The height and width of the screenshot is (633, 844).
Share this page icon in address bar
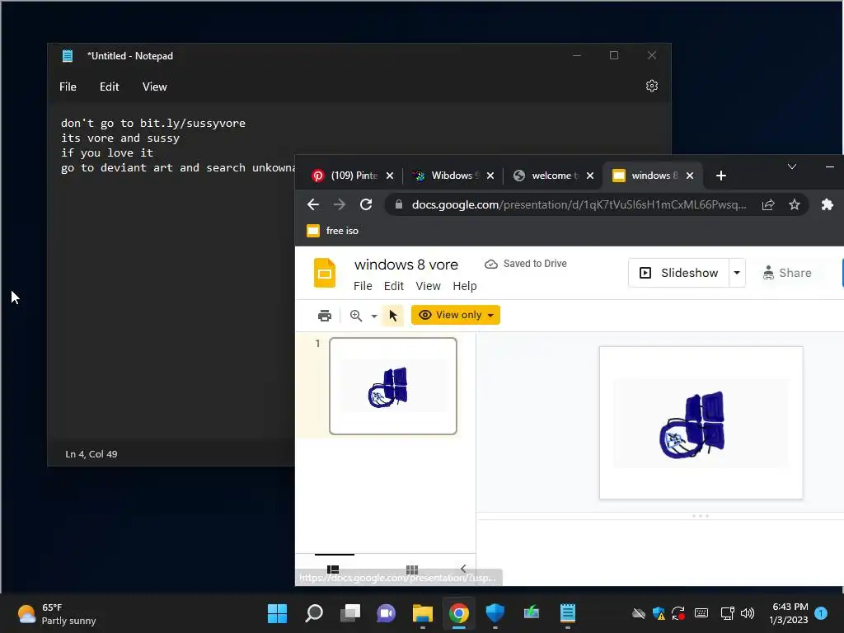768,204
